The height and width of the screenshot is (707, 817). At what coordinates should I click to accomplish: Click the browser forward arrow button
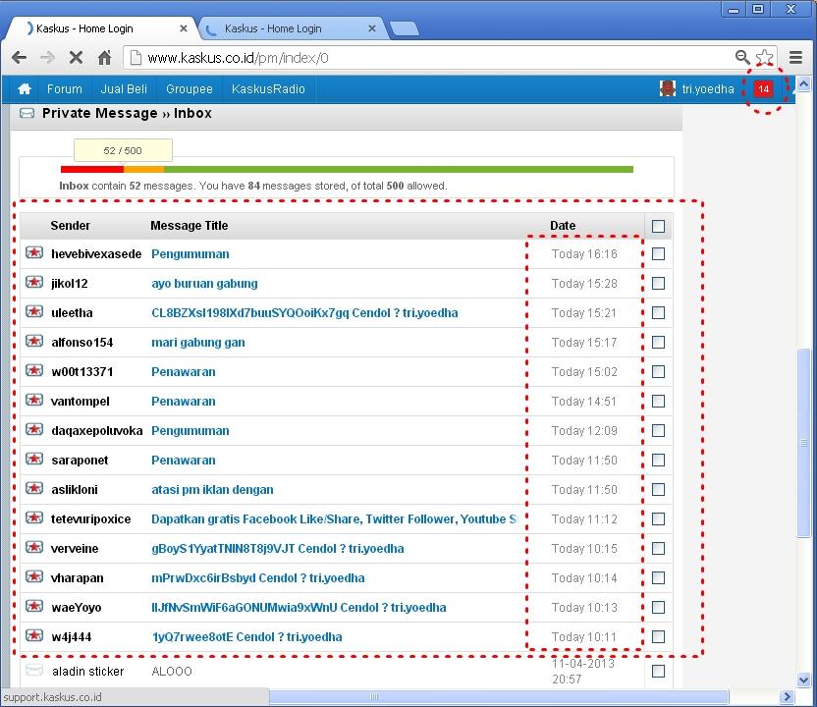pyautogui.click(x=47, y=57)
